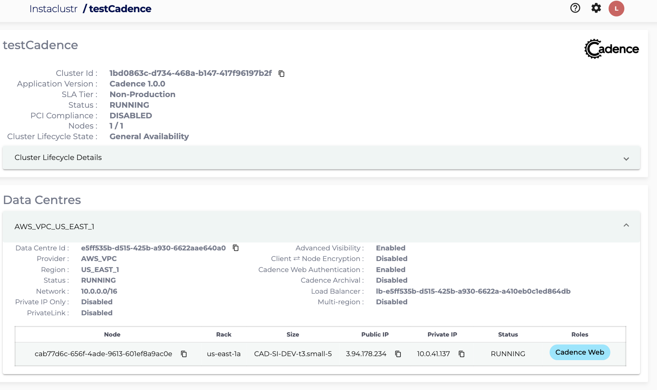Open the help question mark icon
Screen dimensions: 657x390
[575, 8]
